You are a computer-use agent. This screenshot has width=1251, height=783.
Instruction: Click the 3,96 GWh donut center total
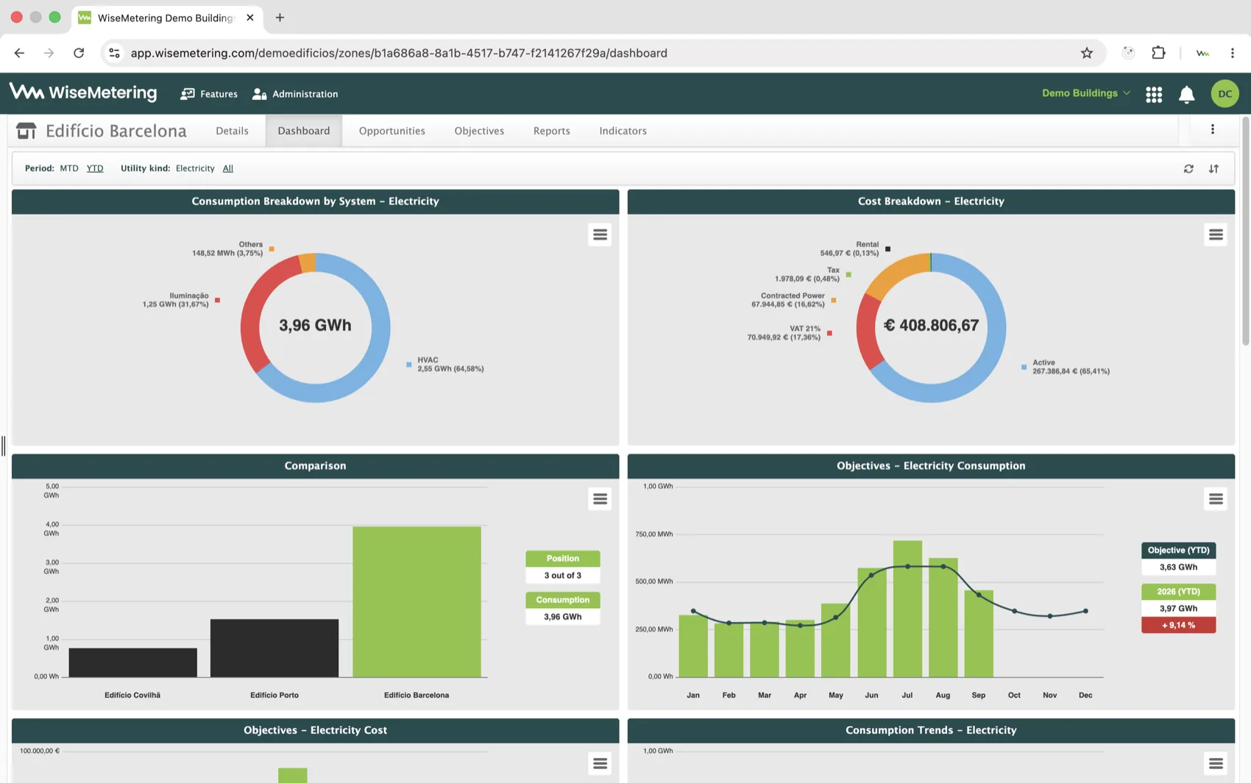click(x=315, y=325)
